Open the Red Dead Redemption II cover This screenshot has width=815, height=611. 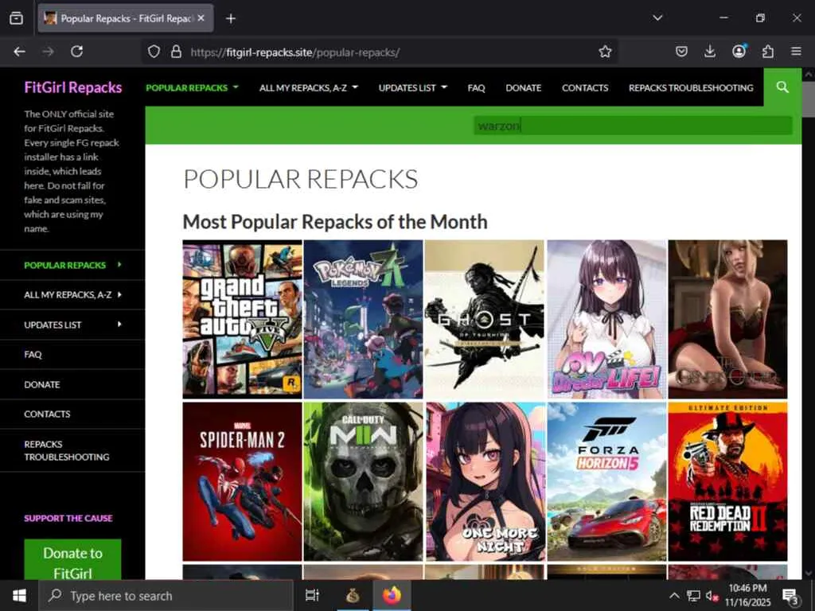click(x=727, y=481)
